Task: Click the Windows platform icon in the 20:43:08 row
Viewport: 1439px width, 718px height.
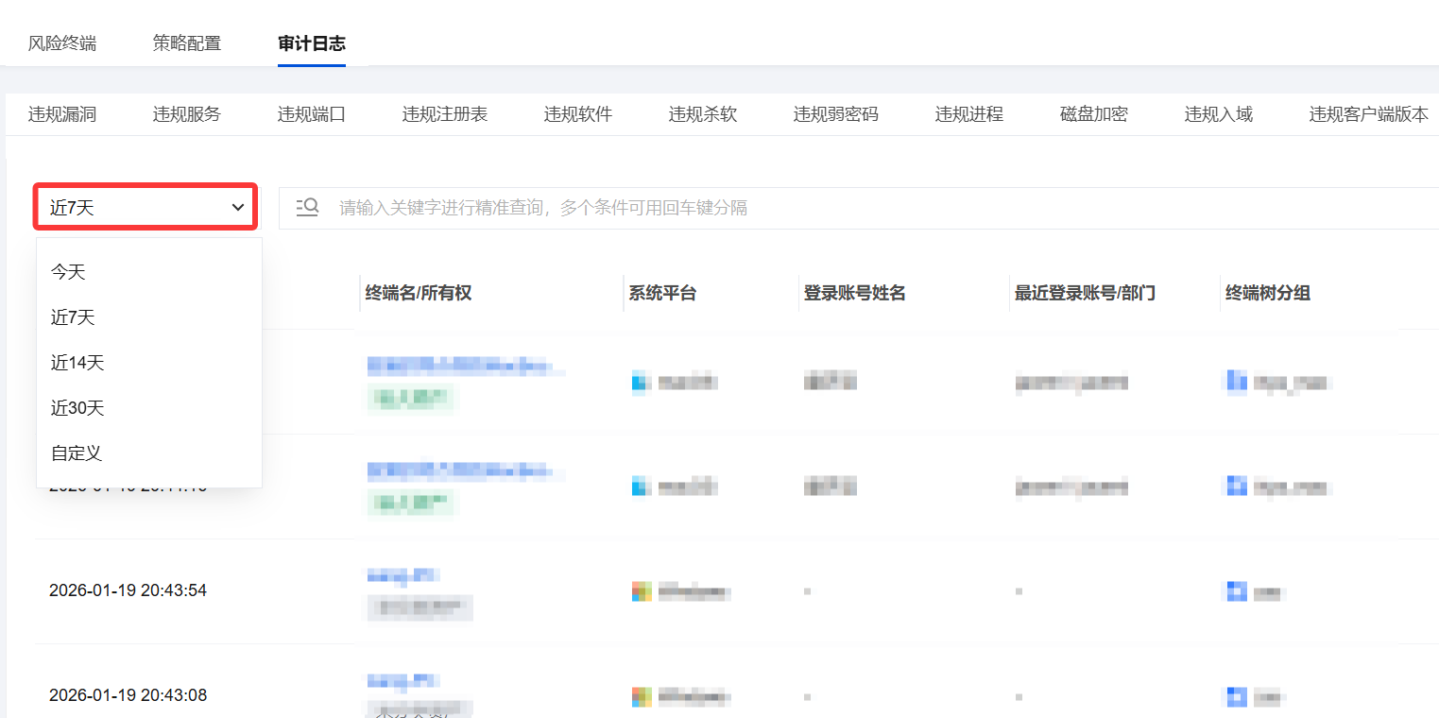Action: 642,697
